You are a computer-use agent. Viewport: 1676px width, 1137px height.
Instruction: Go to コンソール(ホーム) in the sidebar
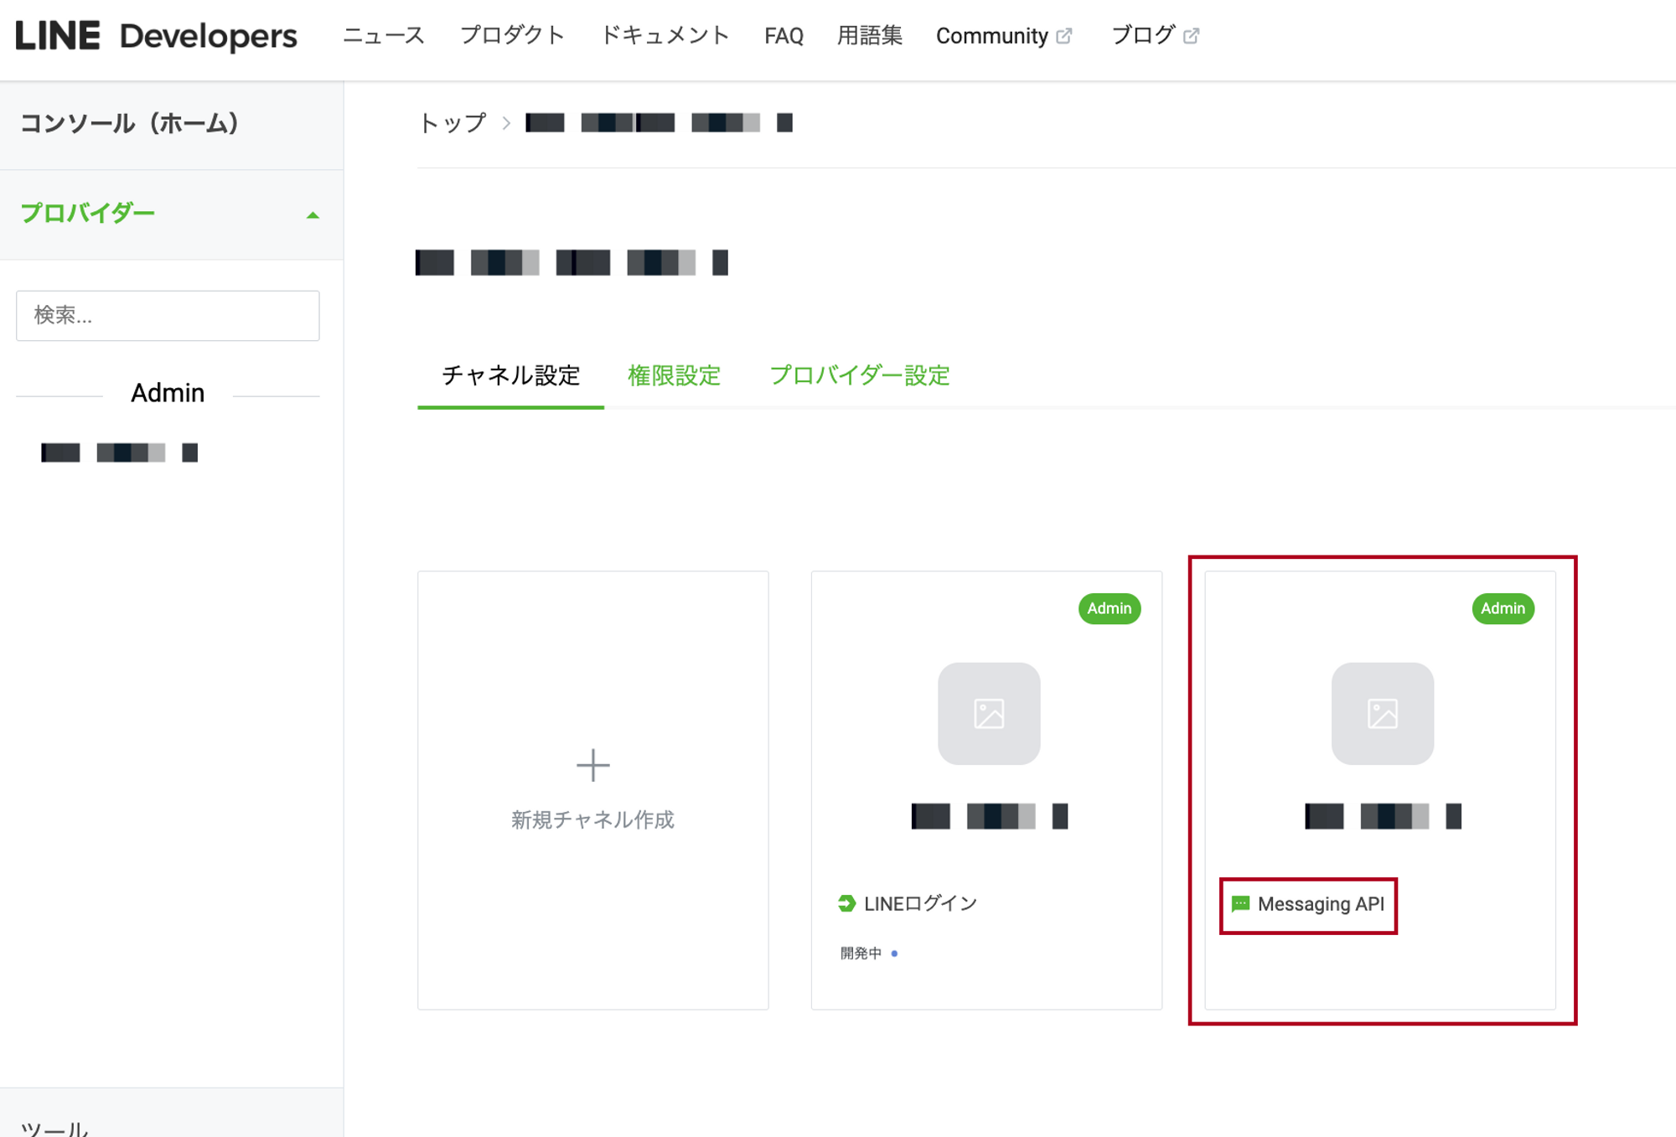pyautogui.click(x=130, y=124)
